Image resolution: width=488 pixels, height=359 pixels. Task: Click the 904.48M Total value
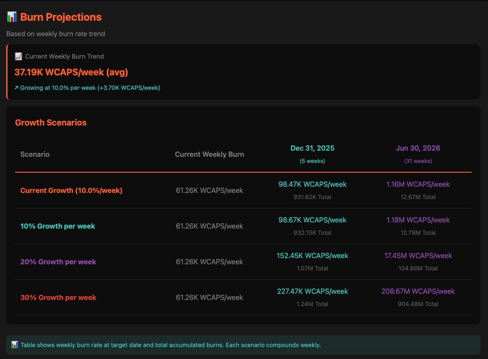pos(417,304)
